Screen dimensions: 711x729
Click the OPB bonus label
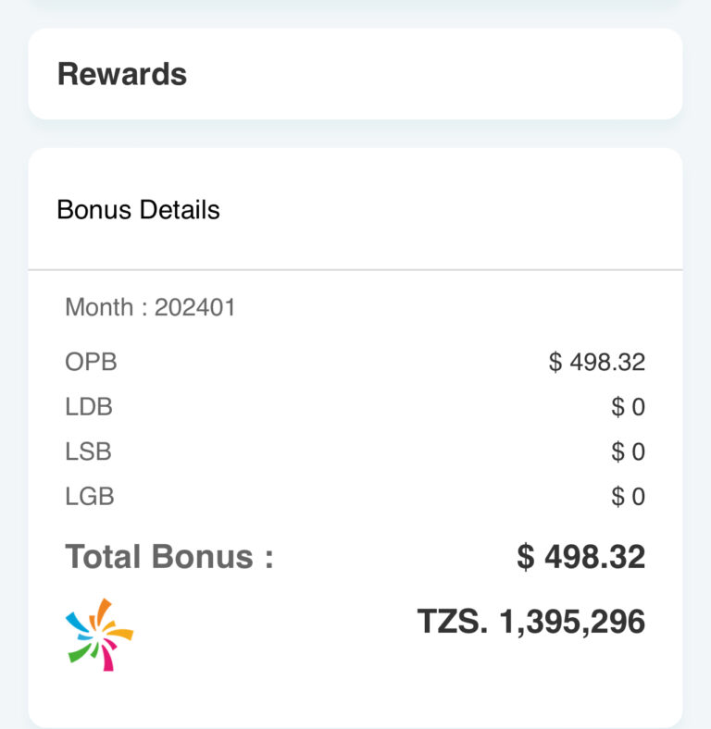click(91, 362)
